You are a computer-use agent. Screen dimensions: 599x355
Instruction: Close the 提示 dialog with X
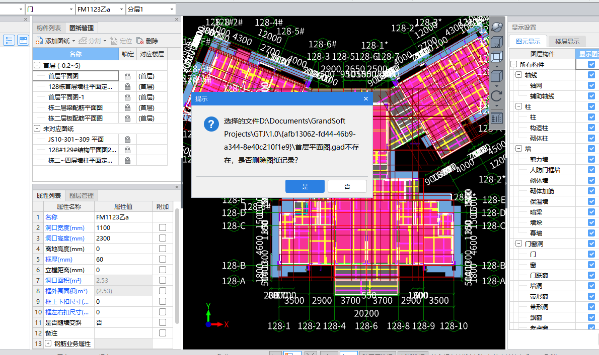coord(365,98)
